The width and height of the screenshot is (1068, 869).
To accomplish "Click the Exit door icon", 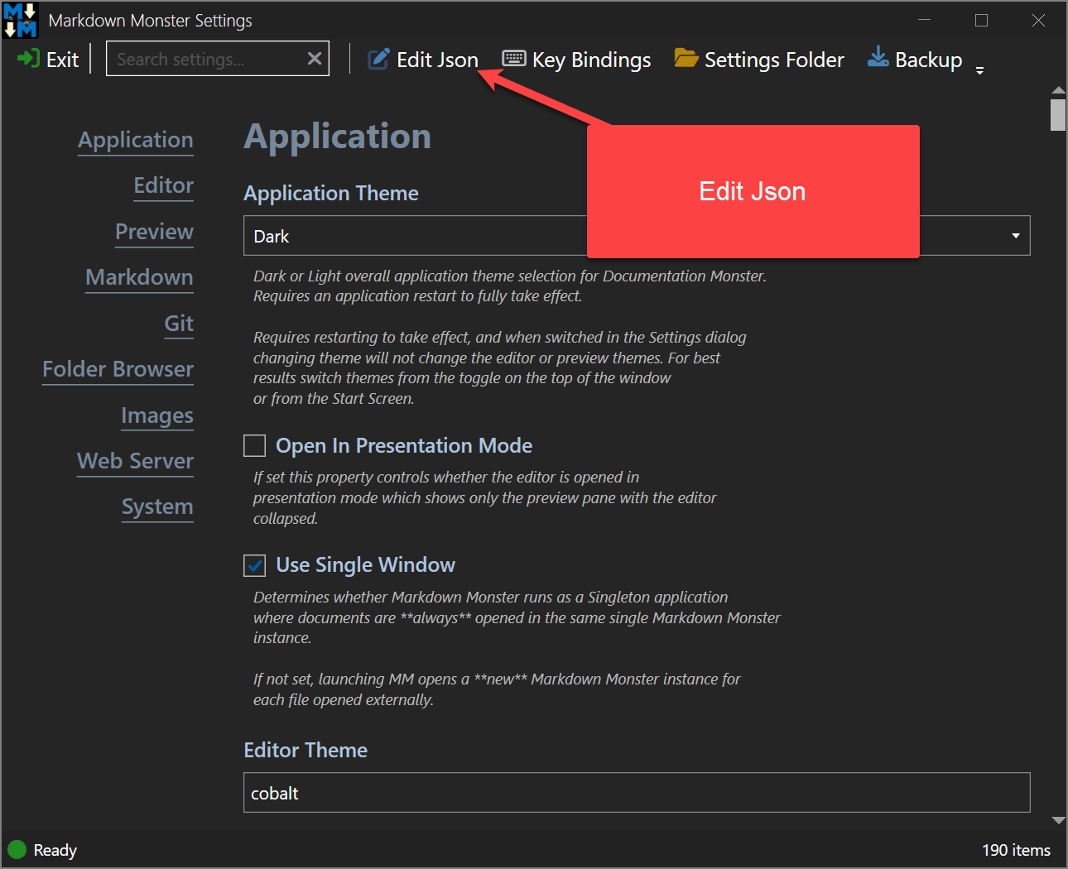I will point(28,59).
